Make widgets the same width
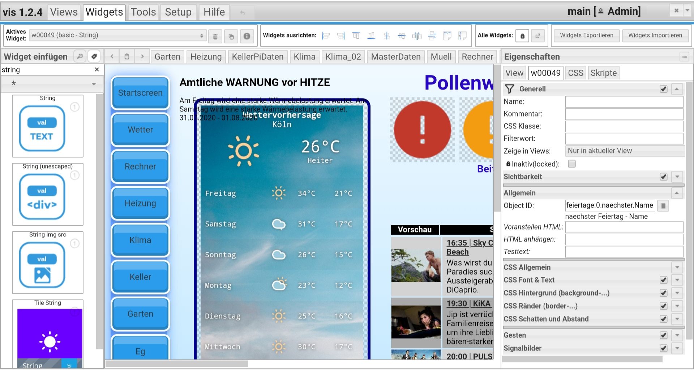 [x=447, y=35]
